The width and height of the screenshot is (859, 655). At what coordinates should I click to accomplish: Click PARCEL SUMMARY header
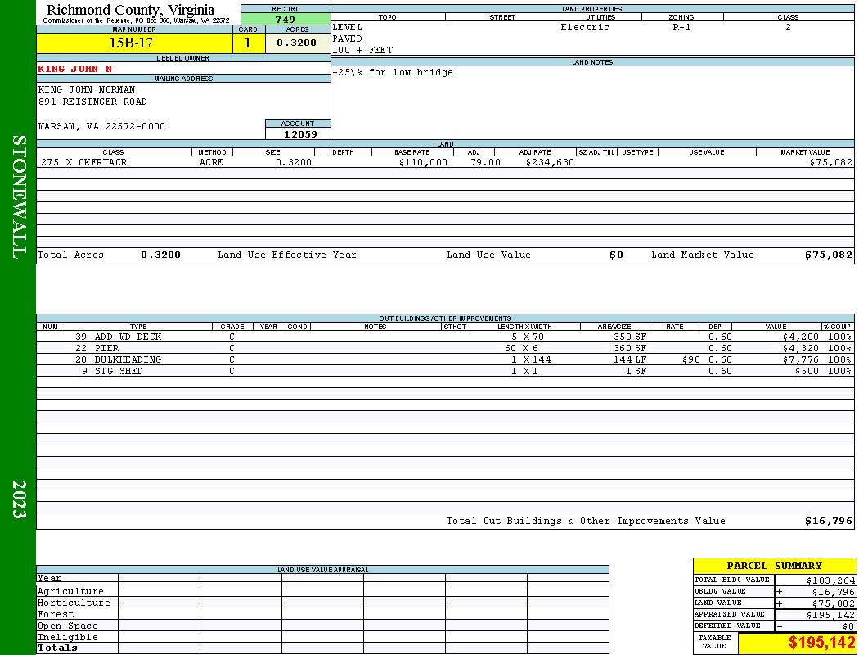pos(774,567)
